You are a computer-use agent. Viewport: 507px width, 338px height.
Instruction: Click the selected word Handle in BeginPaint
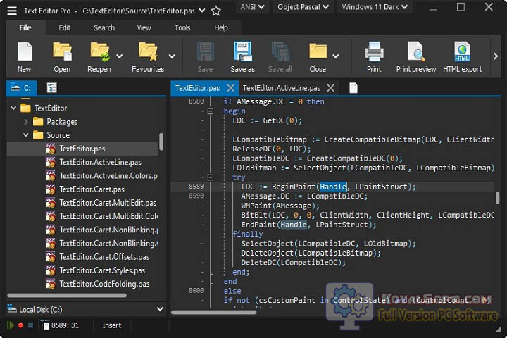(x=333, y=187)
